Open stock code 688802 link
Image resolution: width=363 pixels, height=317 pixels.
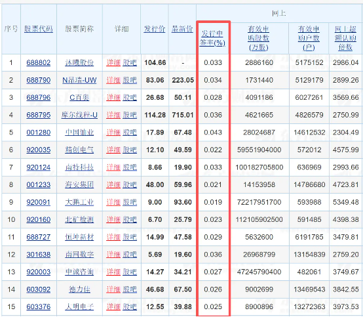pos(39,62)
